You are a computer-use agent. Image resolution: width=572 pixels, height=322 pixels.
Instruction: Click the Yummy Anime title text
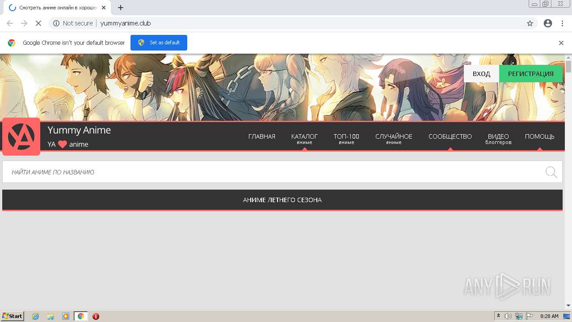[x=79, y=130]
